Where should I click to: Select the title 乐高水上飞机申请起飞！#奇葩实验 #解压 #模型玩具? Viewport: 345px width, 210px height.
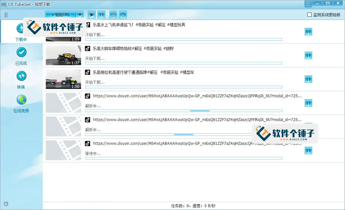[x=139, y=25]
